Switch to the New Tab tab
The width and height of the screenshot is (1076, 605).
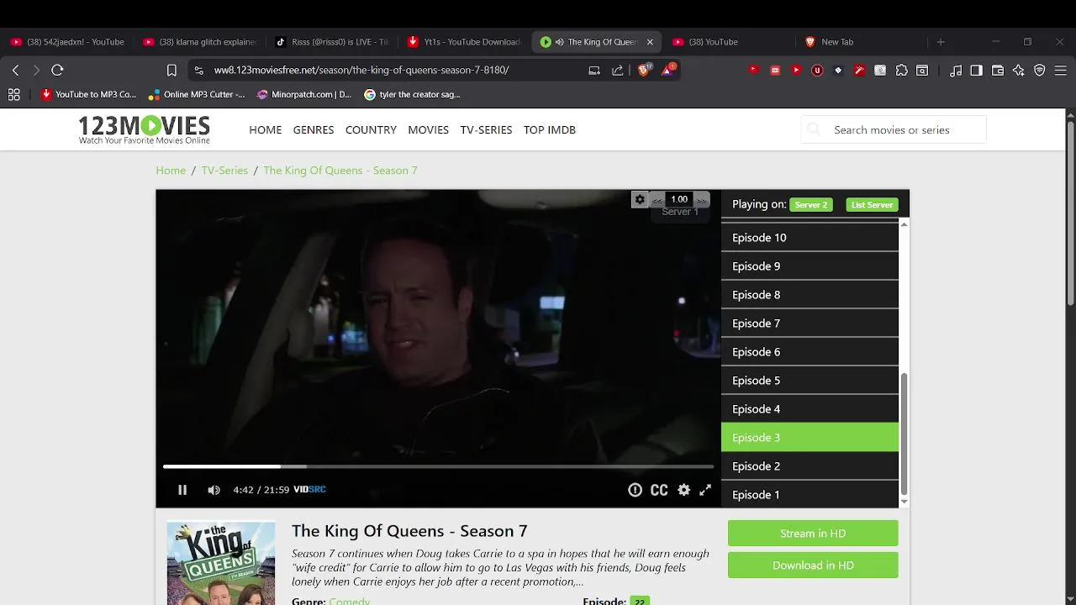859,42
